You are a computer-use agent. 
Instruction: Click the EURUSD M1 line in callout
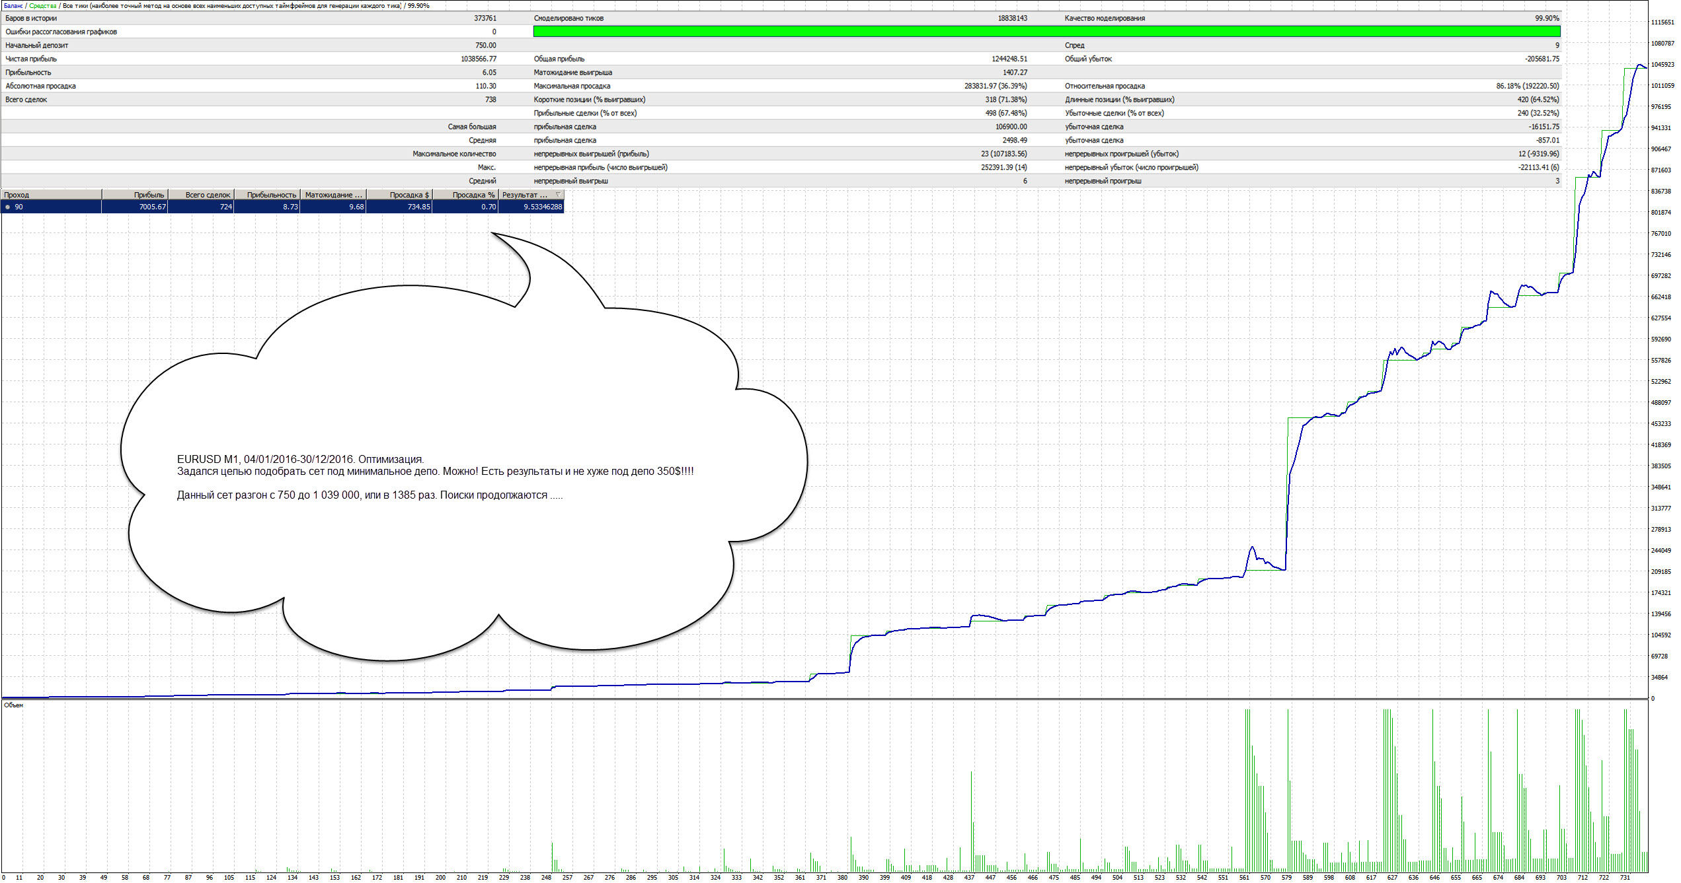[x=300, y=459]
